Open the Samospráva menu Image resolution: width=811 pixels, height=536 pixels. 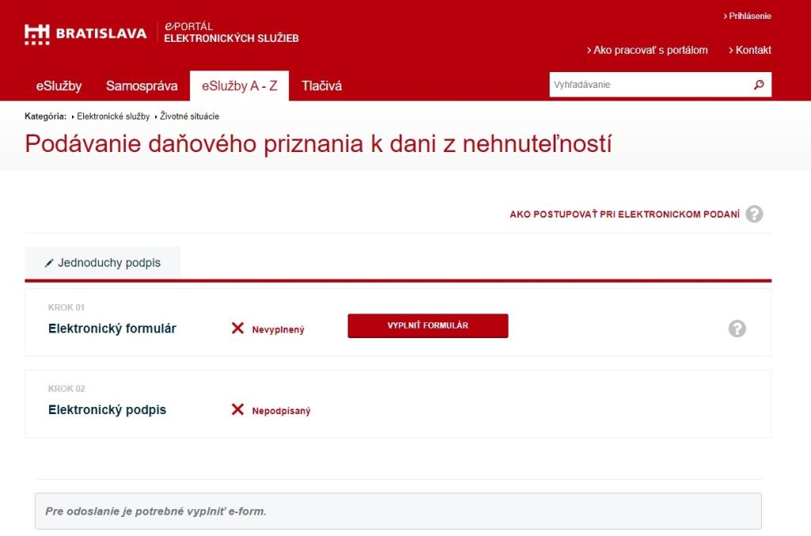(x=142, y=86)
